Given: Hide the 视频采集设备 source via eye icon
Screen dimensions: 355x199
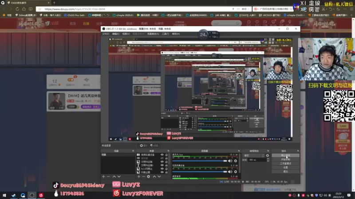Looking at the screenshot, I should pyautogui.click(x=162, y=155).
